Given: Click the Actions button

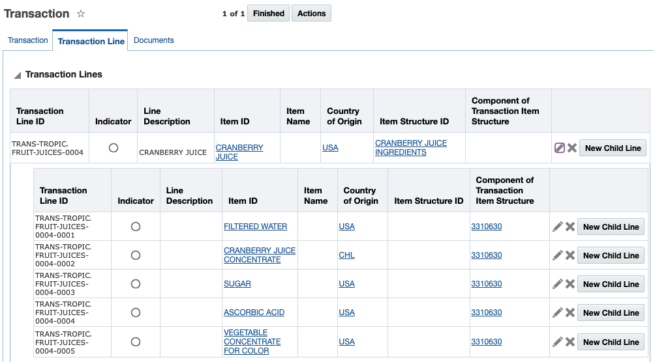Looking at the screenshot, I should tap(311, 14).
